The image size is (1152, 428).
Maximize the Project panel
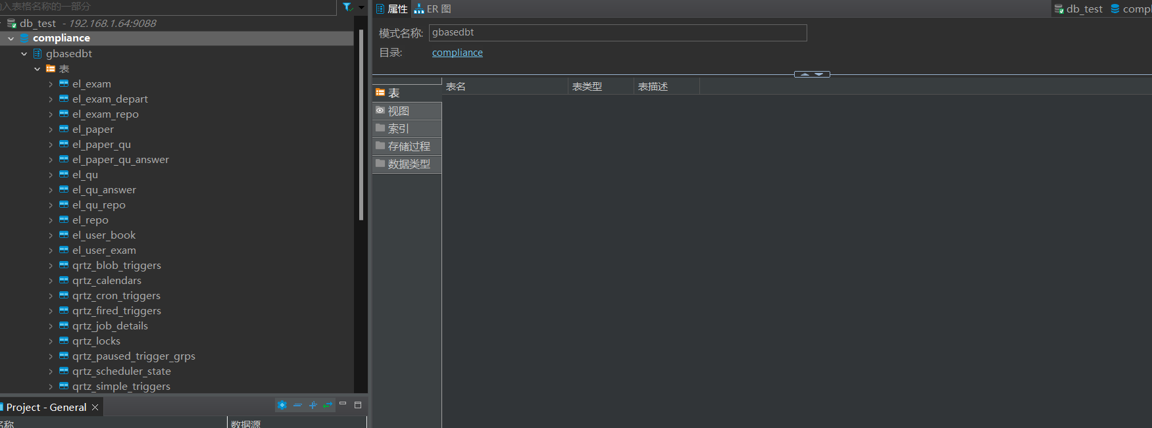(358, 405)
